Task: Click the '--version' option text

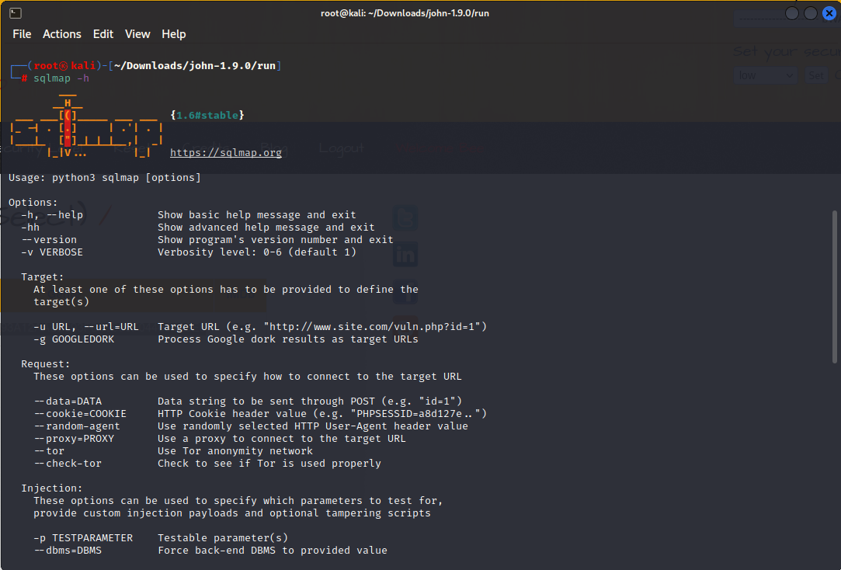Action: click(49, 240)
